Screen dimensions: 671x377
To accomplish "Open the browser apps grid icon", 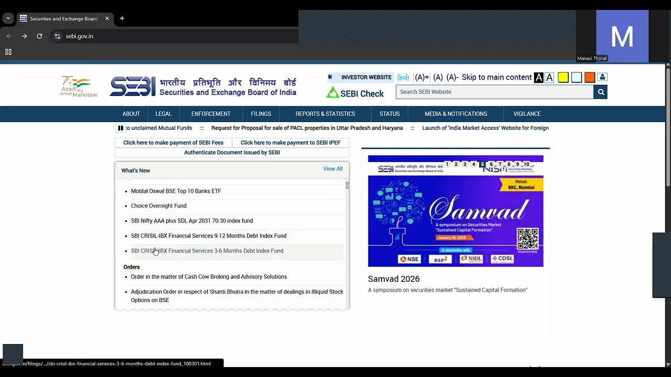I will [x=8, y=52].
